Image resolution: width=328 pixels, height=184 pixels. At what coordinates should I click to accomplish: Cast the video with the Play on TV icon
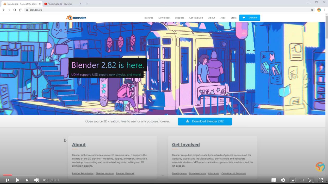click(x=311, y=180)
